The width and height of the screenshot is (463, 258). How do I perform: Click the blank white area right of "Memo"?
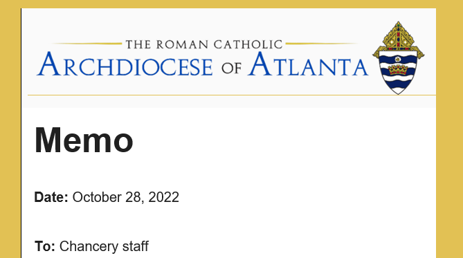point(284,140)
